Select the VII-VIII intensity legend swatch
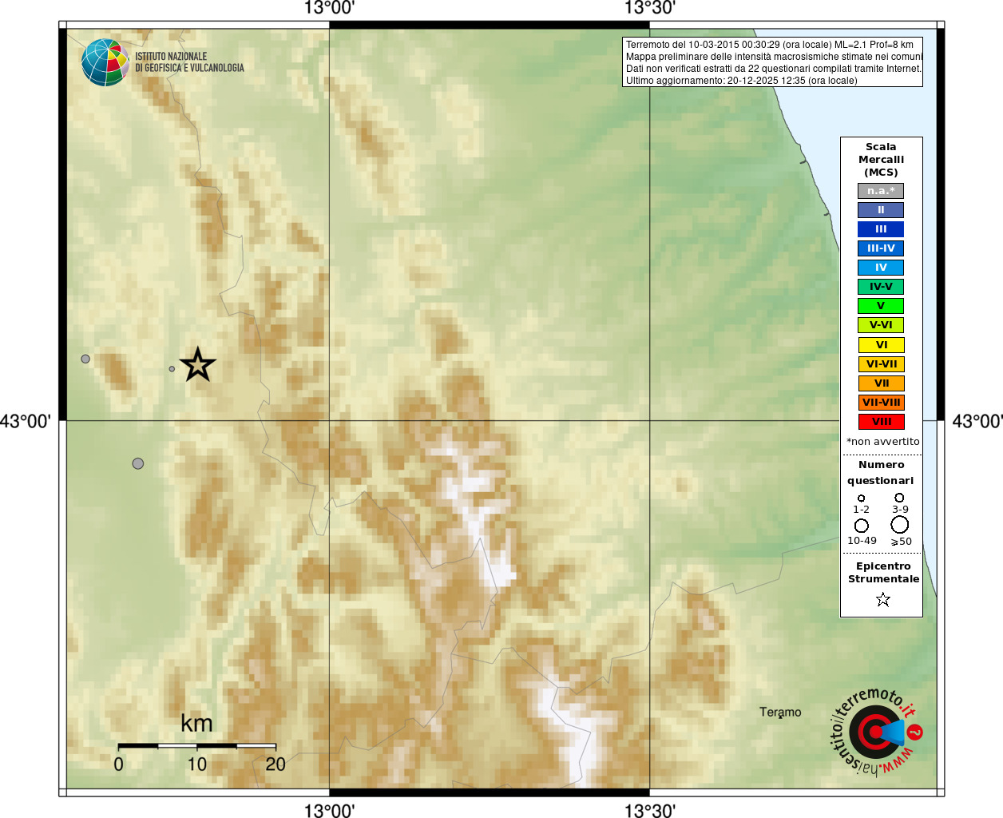This screenshot has height=818, width=1003. point(881,403)
